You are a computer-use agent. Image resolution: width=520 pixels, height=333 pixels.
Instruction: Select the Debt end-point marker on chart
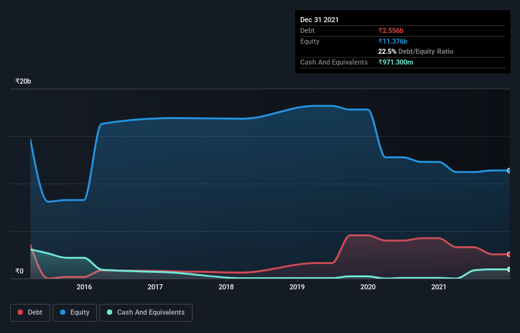coord(509,254)
